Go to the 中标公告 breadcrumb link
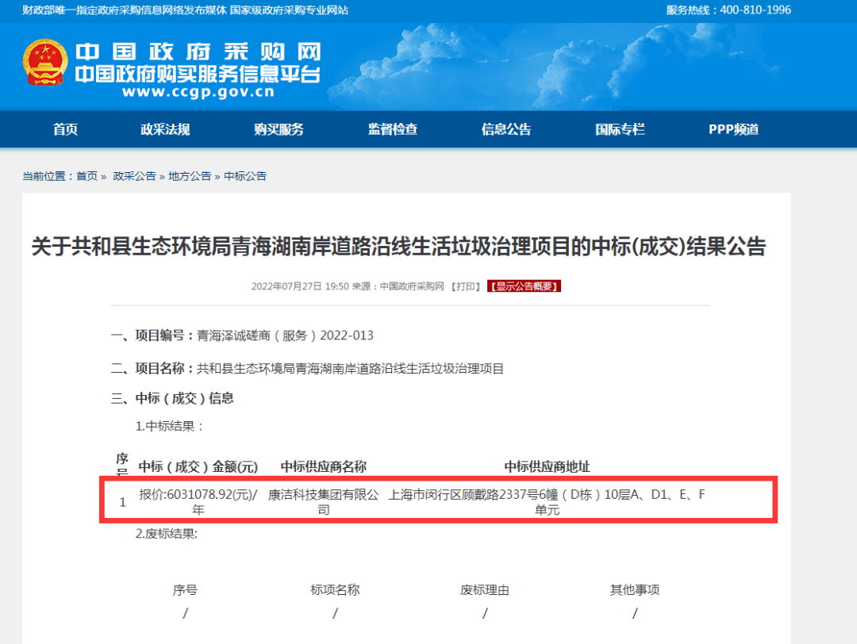Screen dimensions: 857x644 pos(245,176)
